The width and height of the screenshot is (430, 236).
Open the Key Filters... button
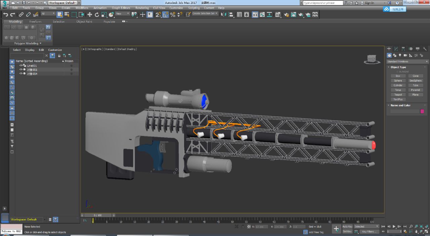369,231
